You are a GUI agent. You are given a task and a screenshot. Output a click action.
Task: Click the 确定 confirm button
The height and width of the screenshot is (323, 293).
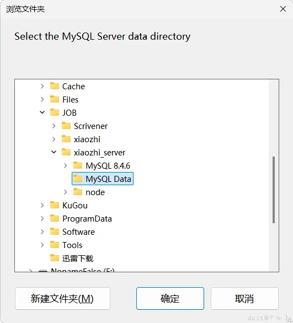(170, 299)
